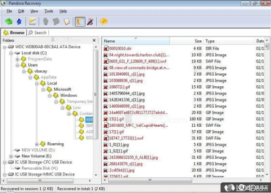This screenshot has width=271, height=193.
Task: Select file 00010010.dir
Action: point(120,48)
